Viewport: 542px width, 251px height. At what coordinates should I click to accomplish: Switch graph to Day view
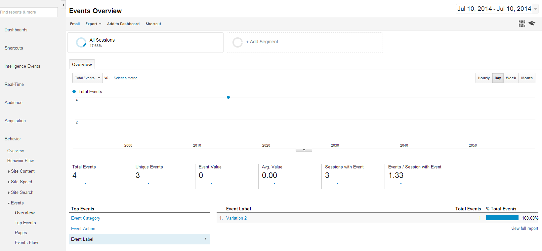tap(498, 78)
